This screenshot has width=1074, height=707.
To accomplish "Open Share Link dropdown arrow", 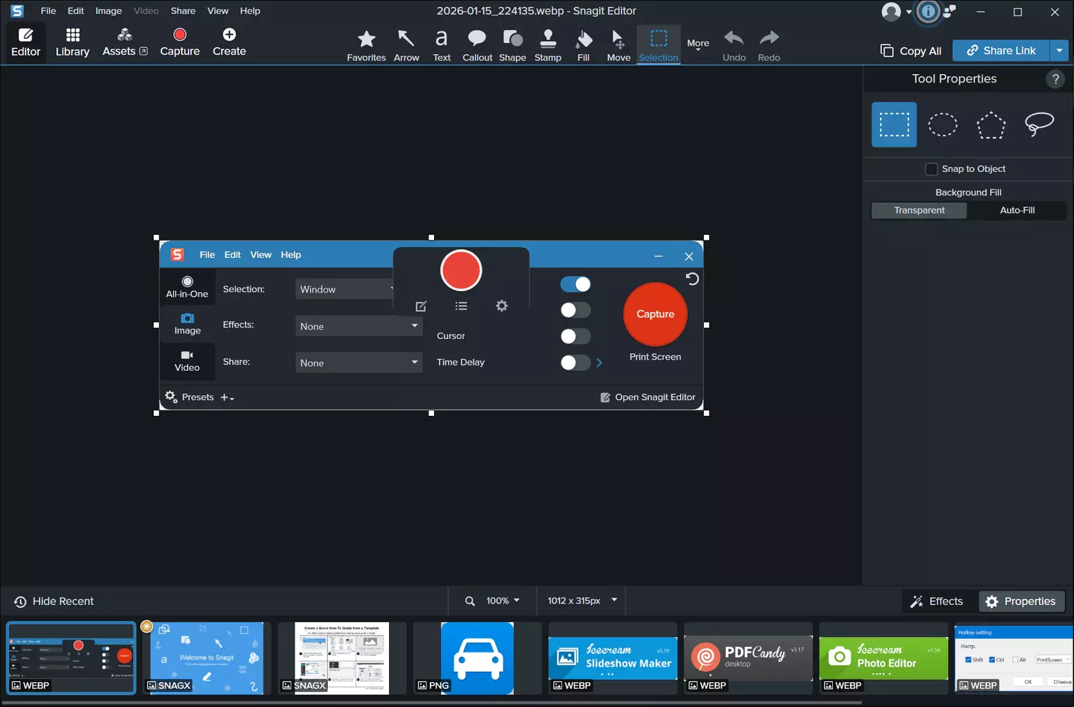I will (x=1059, y=51).
